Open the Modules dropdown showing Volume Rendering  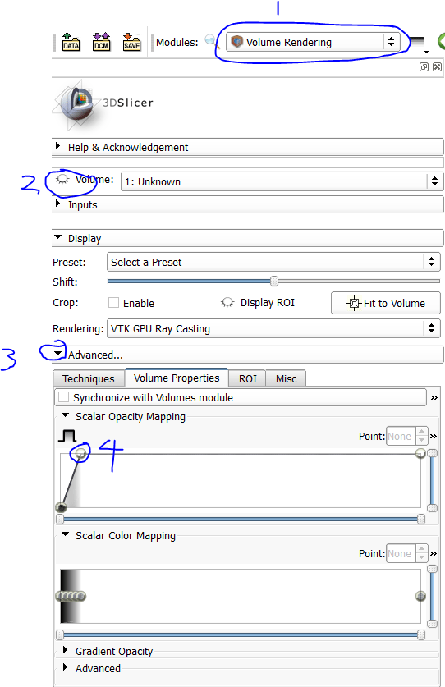[x=313, y=42]
